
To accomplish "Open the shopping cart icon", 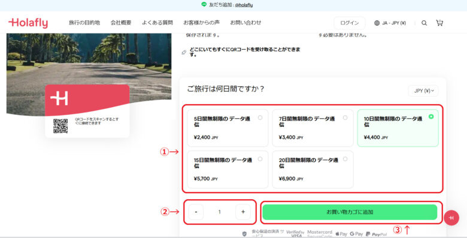I will 439,23.
